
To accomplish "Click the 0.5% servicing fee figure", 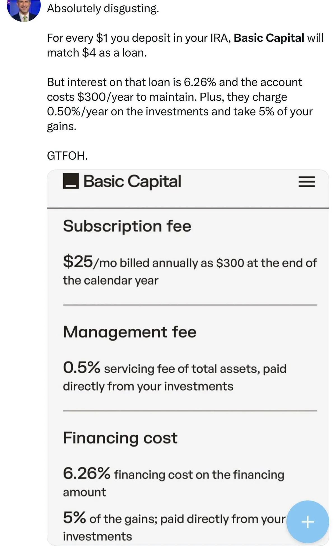I will (81, 368).
